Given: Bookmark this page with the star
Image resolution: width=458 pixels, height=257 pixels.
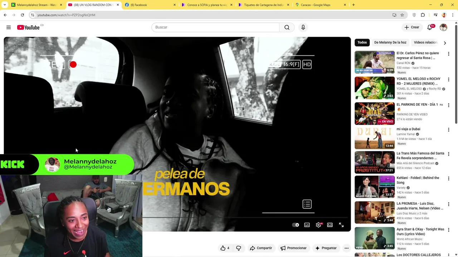Looking at the screenshot, I should (402, 15).
